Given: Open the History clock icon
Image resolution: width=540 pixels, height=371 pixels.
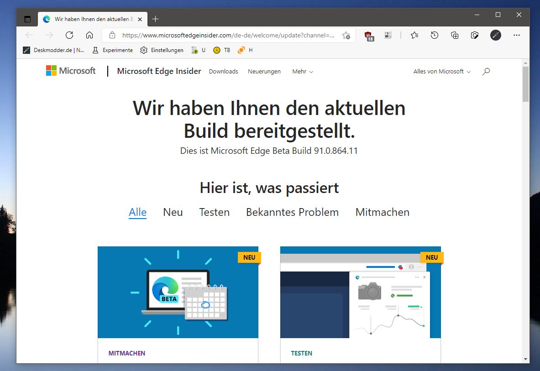Looking at the screenshot, I should pos(435,35).
